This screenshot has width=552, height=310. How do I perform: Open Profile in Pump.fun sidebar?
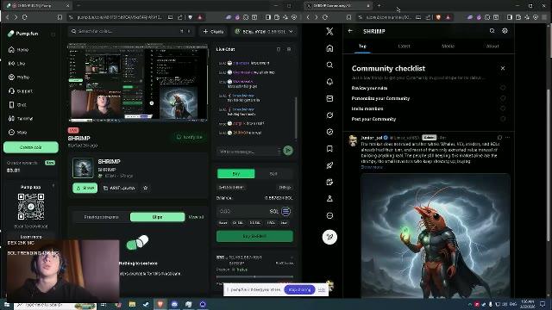pos(19,77)
